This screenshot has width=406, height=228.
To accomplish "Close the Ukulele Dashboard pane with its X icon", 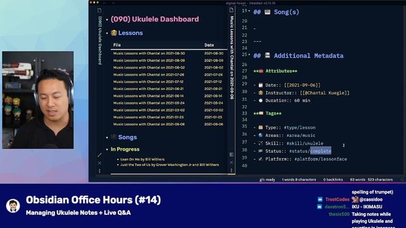I will tap(100, 163).
